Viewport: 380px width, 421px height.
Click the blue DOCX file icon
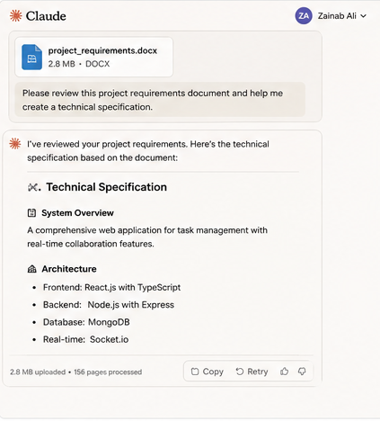click(31, 57)
